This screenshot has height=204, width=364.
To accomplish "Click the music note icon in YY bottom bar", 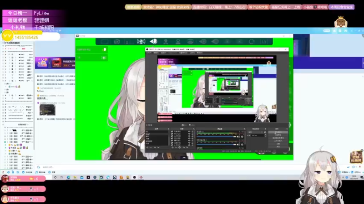I will 36,172.
